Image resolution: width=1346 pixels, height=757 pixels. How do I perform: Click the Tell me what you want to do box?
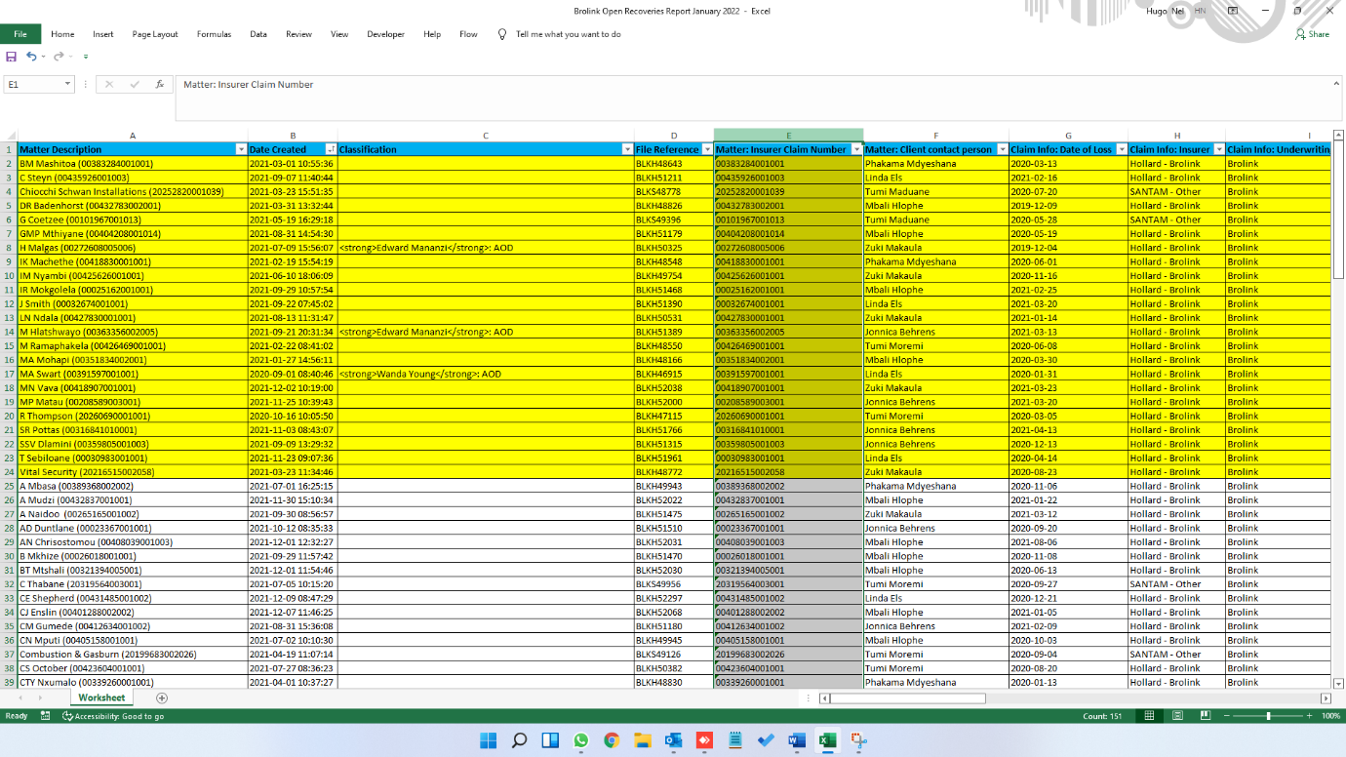[x=568, y=34]
